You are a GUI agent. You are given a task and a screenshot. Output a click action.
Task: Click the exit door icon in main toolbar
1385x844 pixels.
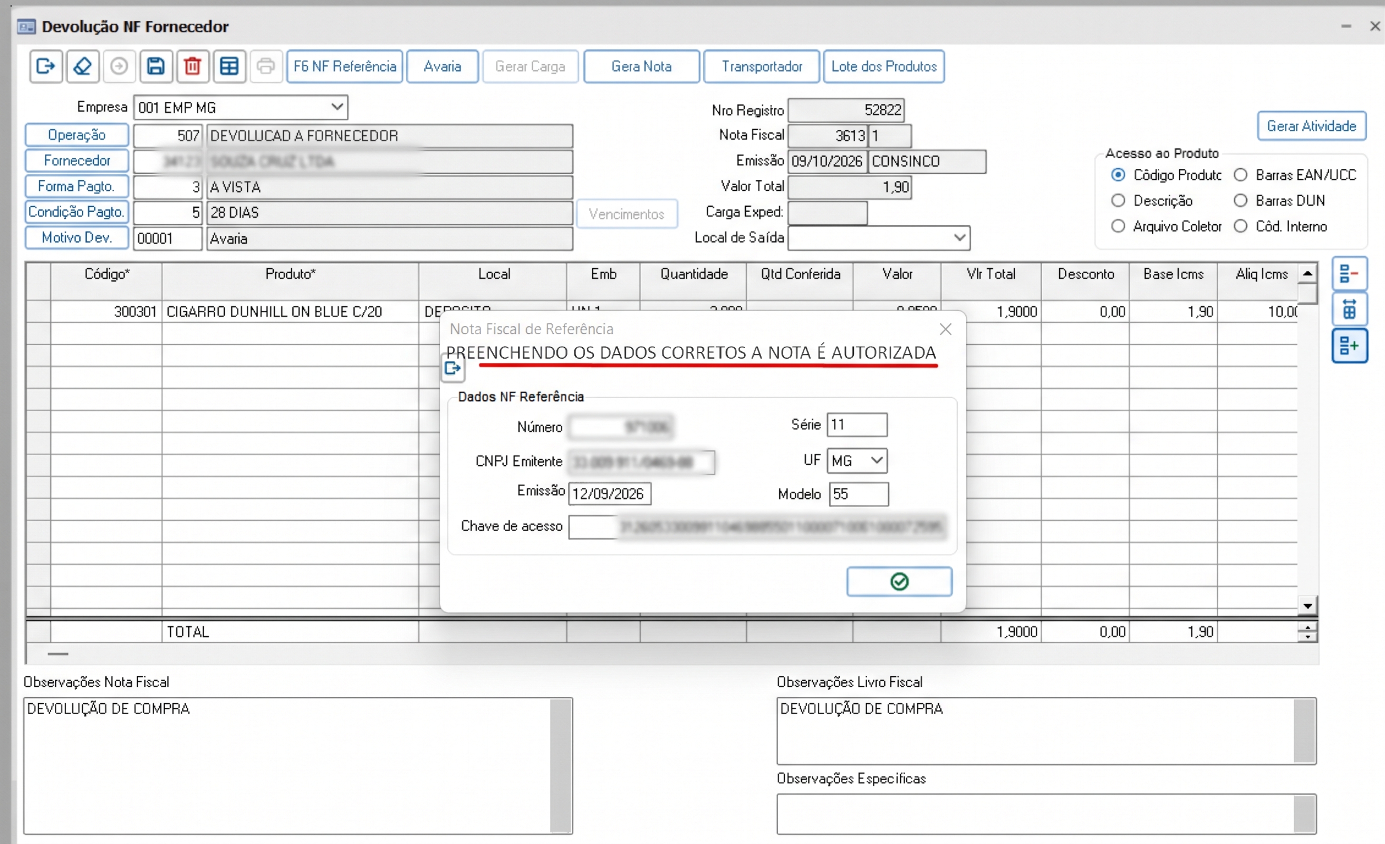(45, 66)
